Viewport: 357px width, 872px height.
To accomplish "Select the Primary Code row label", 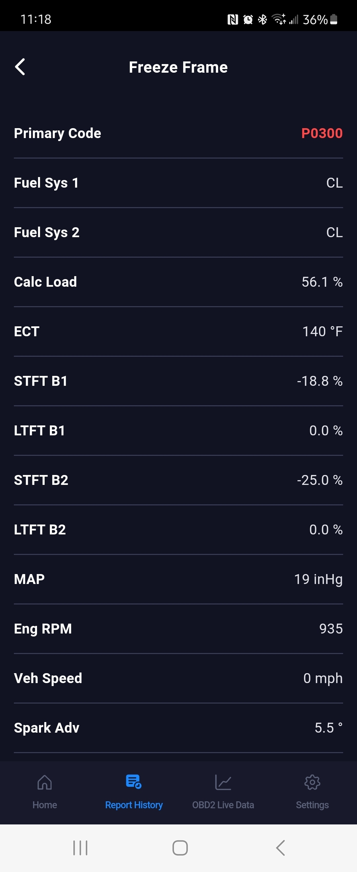I will 58,133.
